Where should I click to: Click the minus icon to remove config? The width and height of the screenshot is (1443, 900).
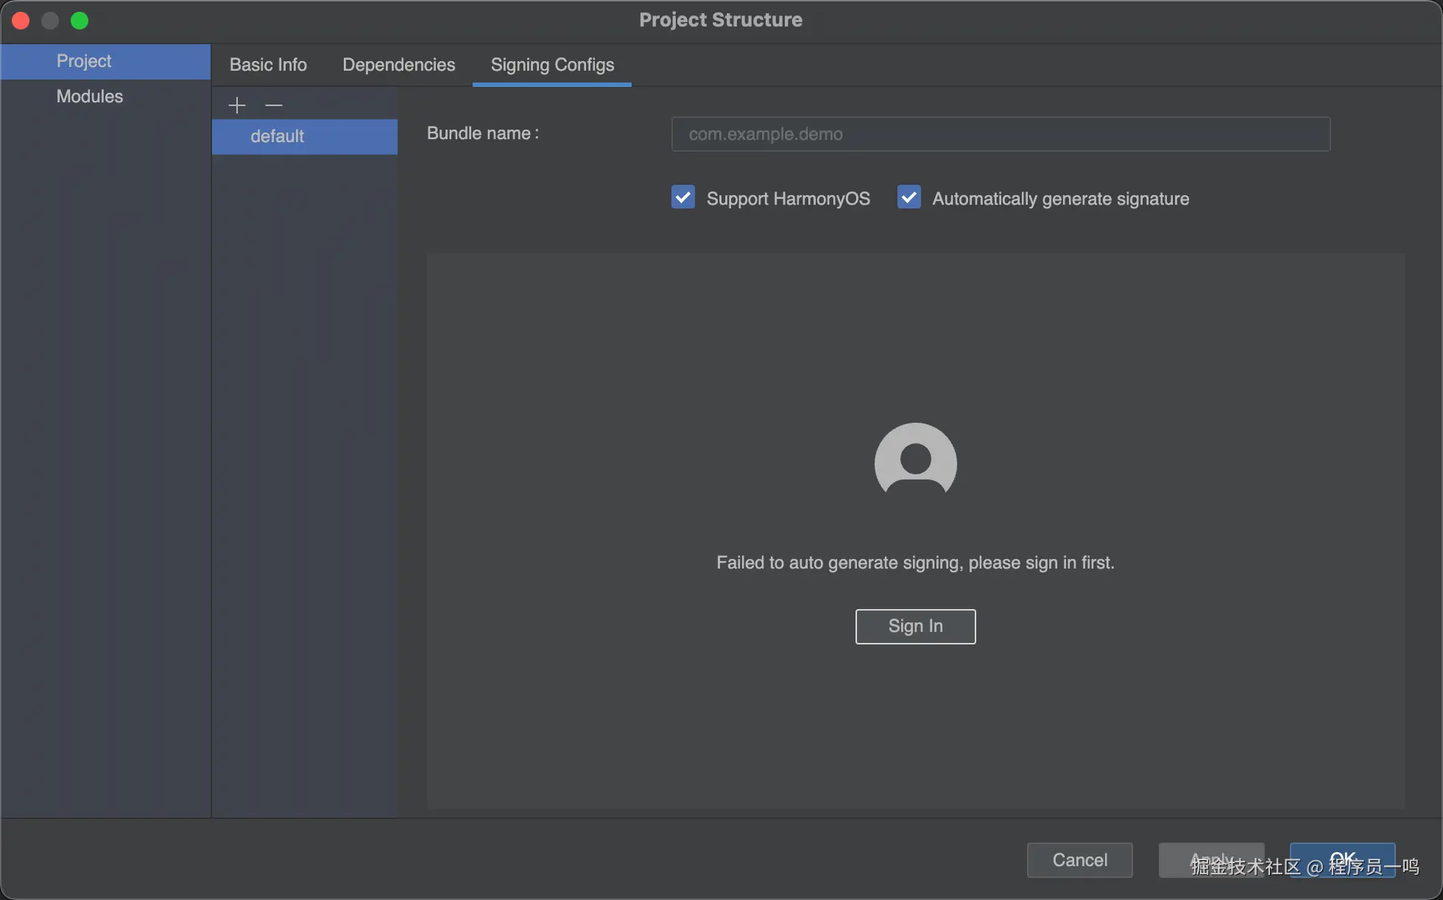274,105
